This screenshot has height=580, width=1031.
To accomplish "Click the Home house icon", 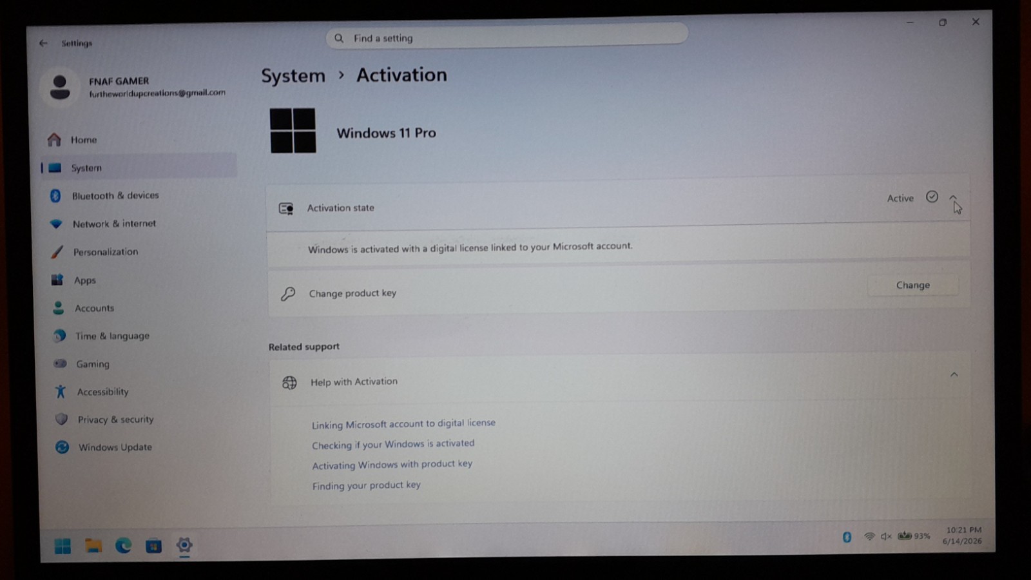I will point(54,139).
